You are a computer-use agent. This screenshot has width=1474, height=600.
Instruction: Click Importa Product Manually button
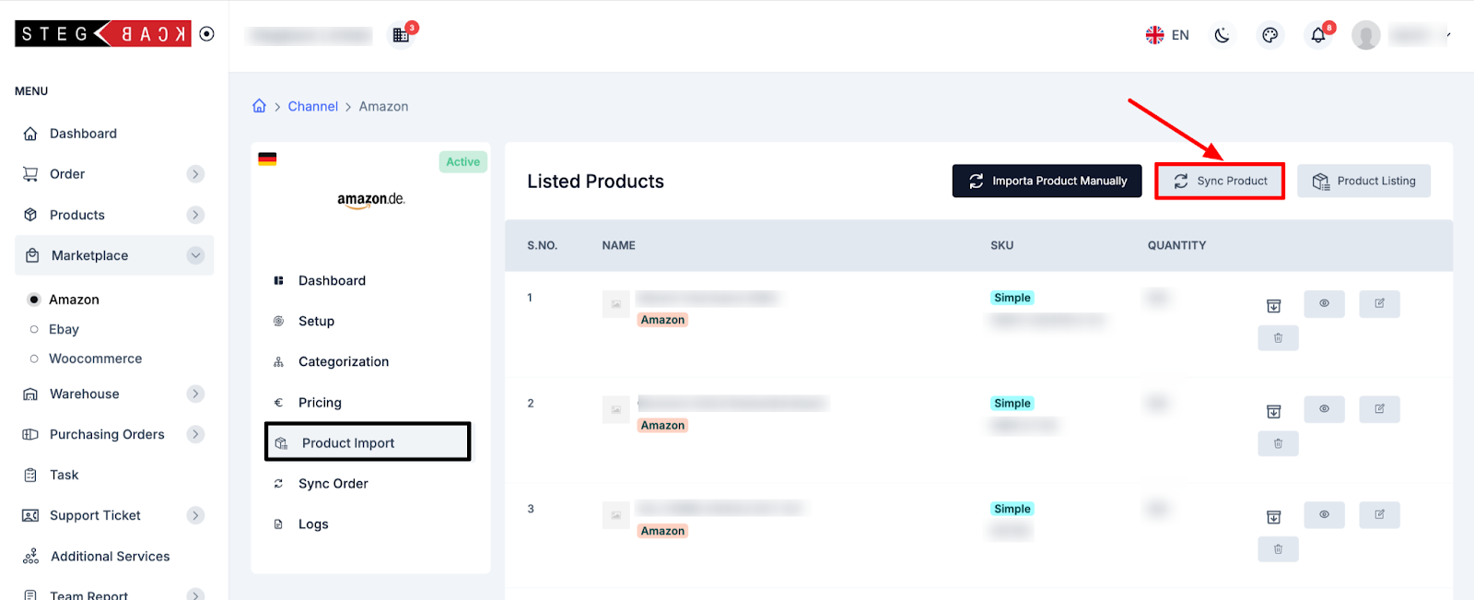[1047, 181]
